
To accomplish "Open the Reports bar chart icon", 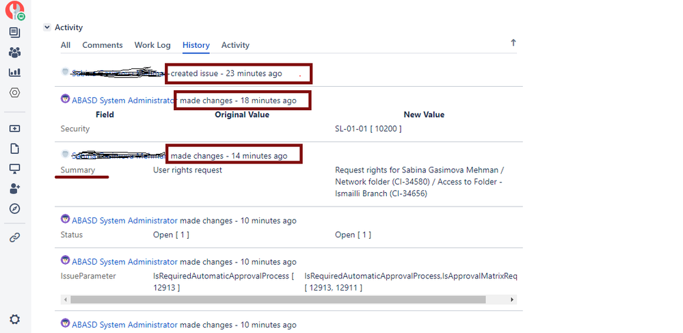I will point(15,72).
